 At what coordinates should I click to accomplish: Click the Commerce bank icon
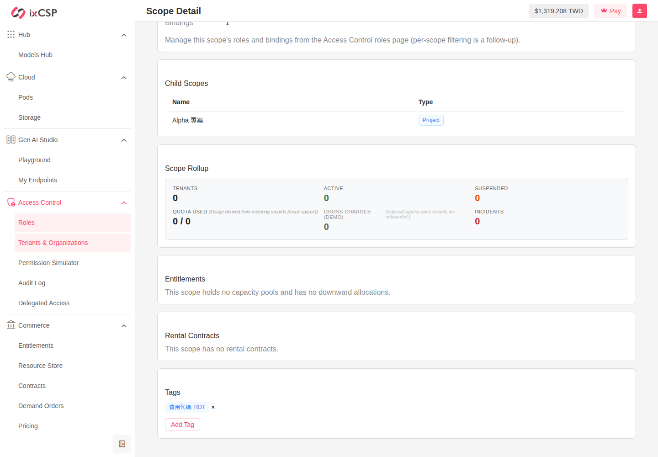(11, 325)
